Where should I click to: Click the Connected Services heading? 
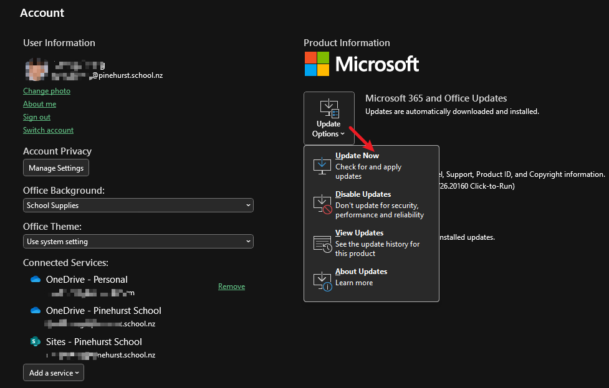point(65,263)
